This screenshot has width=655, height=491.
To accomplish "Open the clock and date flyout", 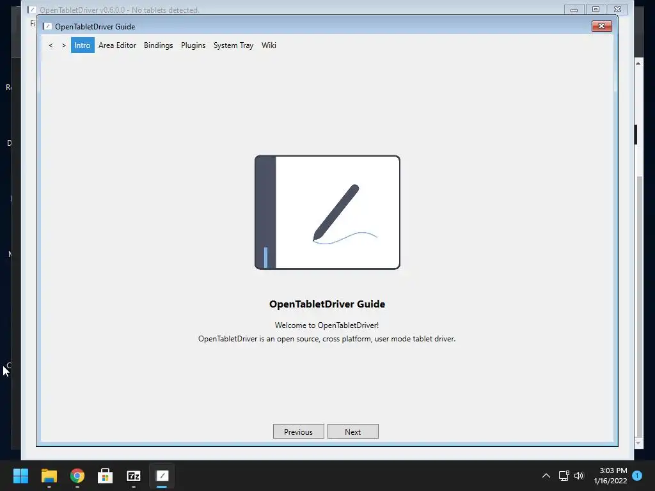I will coord(610,476).
